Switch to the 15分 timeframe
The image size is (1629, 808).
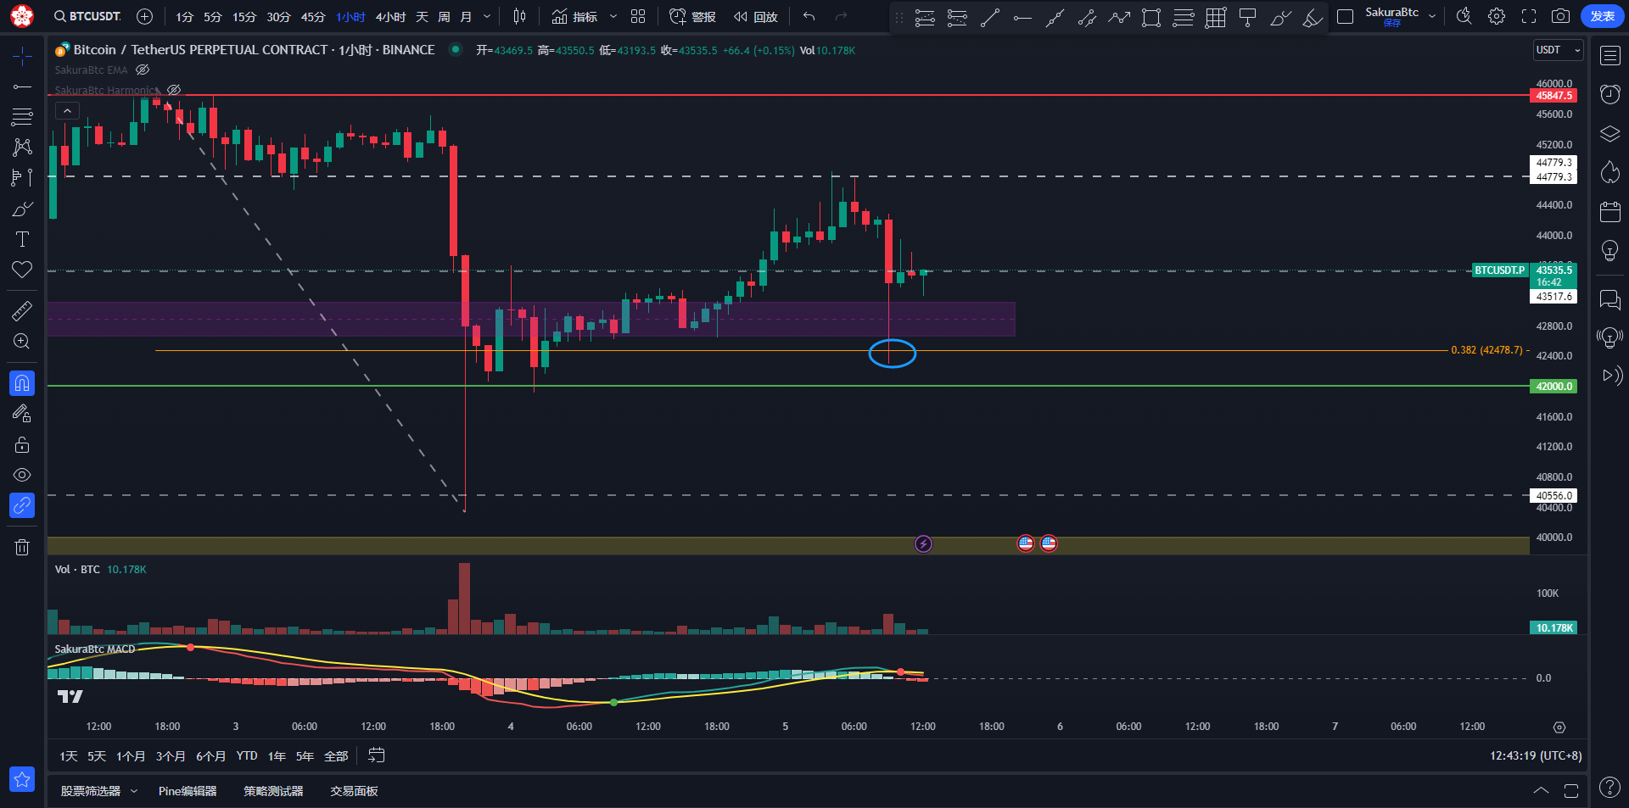point(244,17)
